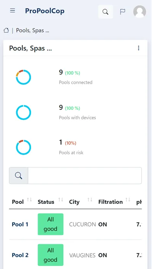The width and height of the screenshot is (152, 269).
Task: Open the hamburger navigation menu
Action: pyautogui.click(x=12, y=11)
